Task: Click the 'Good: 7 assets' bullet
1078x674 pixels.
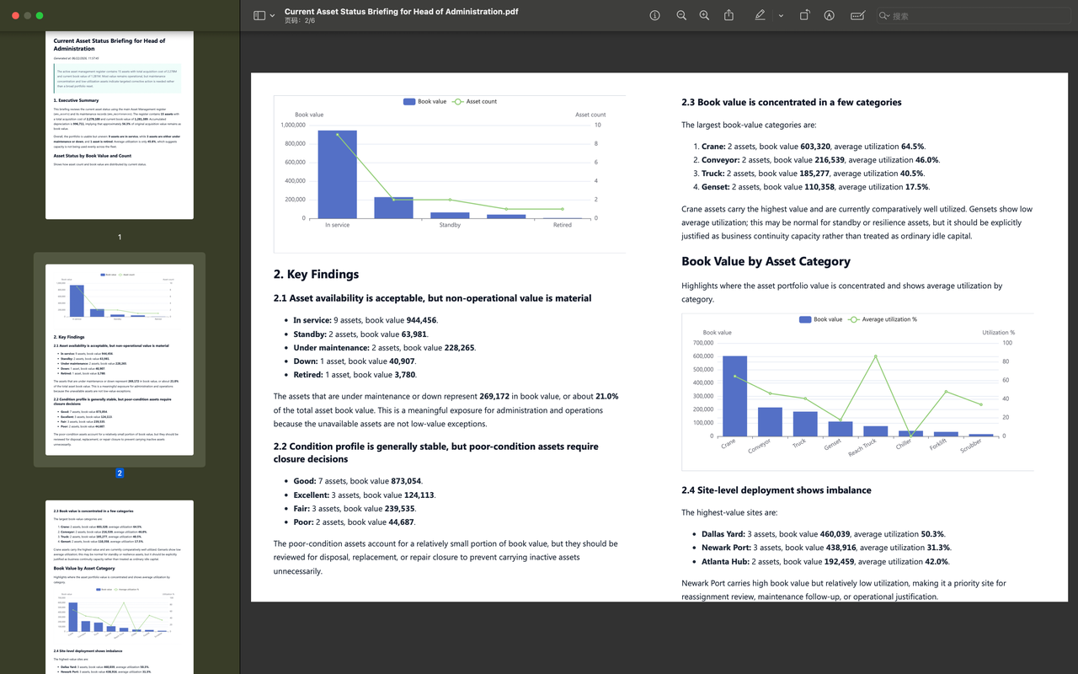Action: 358,482
